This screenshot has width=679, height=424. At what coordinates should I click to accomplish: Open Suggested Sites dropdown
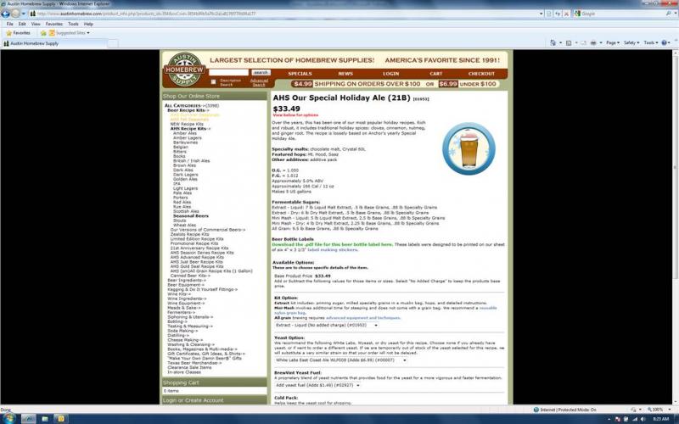point(70,33)
